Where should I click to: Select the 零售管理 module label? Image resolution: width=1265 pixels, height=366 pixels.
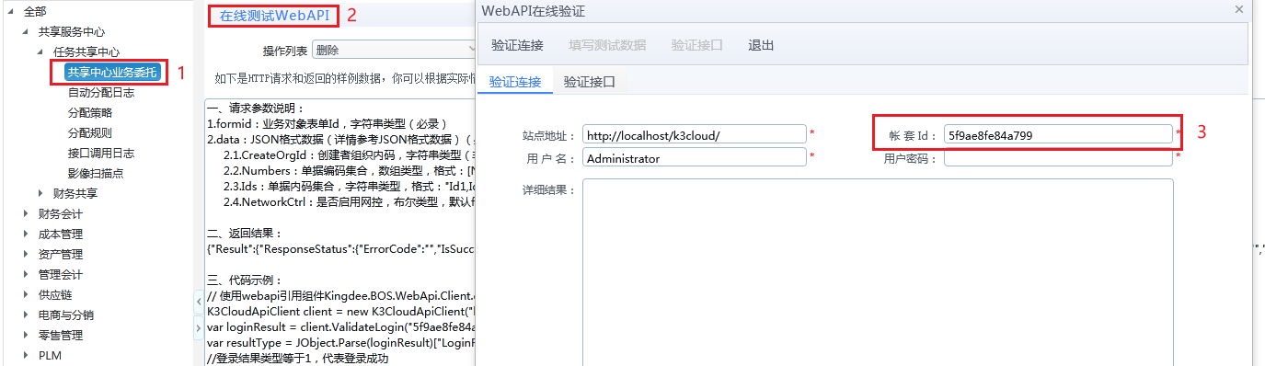pyautogui.click(x=61, y=335)
